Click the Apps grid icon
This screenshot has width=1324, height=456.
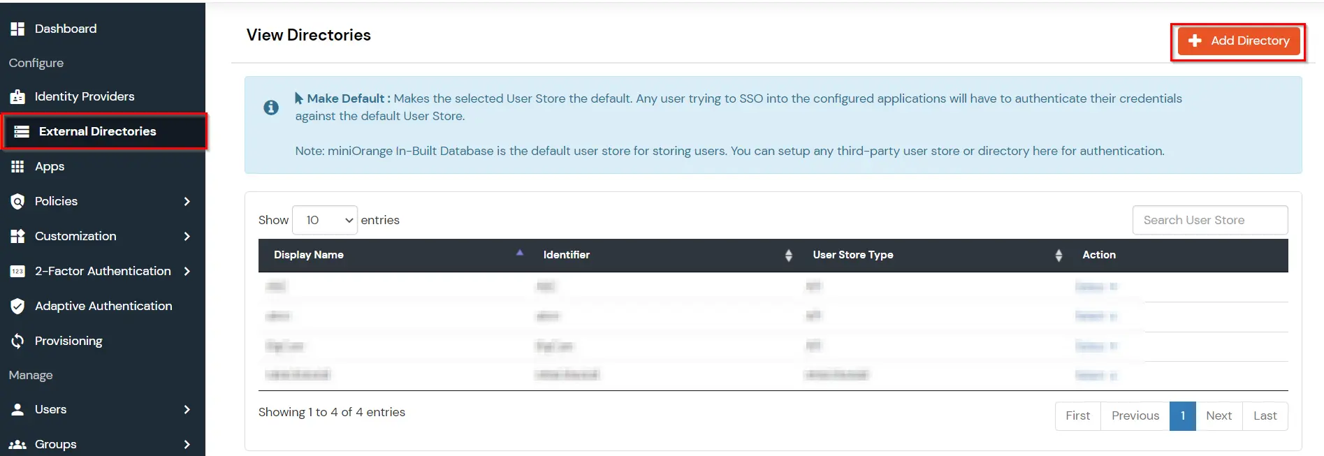click(x=17, y=166)
